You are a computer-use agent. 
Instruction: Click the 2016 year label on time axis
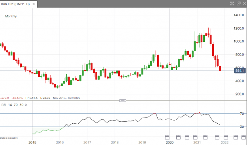(x=60, y=143)
